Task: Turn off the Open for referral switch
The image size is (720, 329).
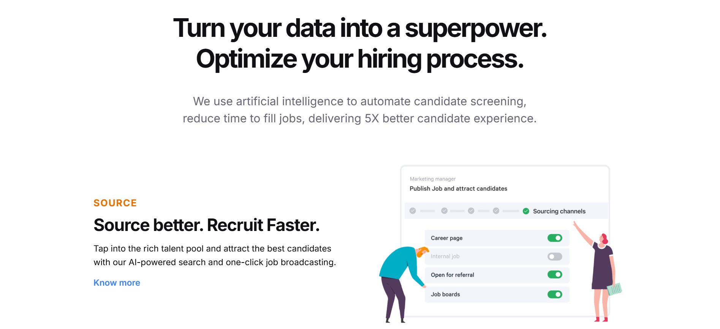Action: (555, 275)
